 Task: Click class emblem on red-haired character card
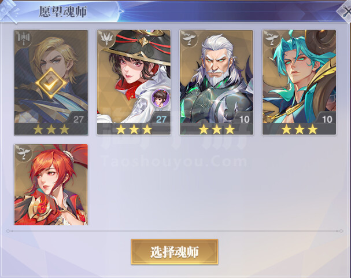23,153
